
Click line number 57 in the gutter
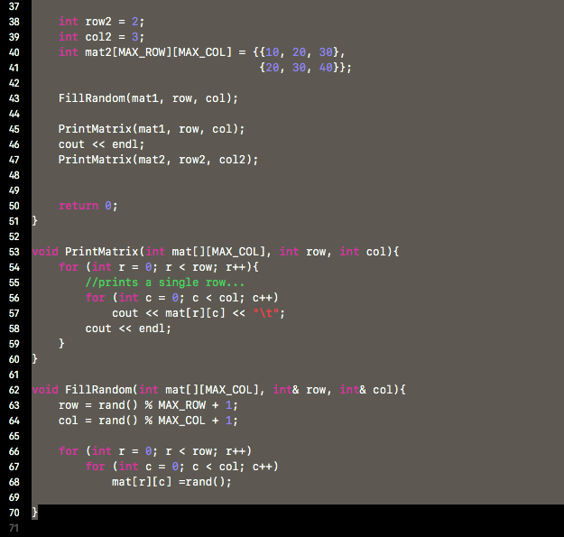tap(14, 313)
